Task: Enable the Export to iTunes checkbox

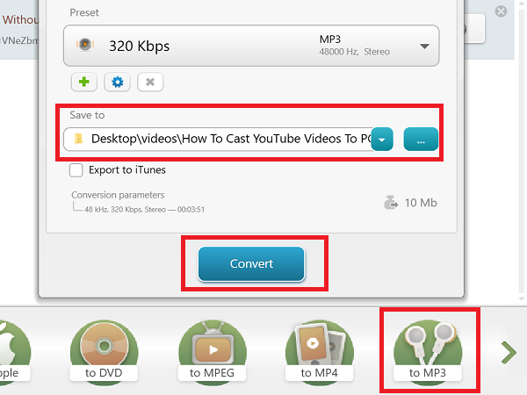Action: pyautogui.click(x=76, y=170)
